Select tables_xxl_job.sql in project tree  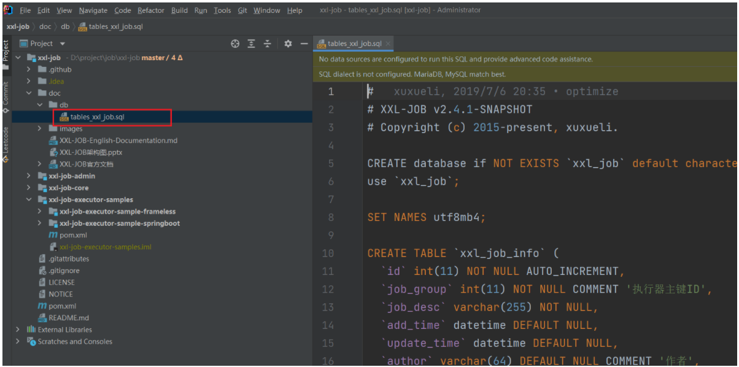(x=97, y=117)
